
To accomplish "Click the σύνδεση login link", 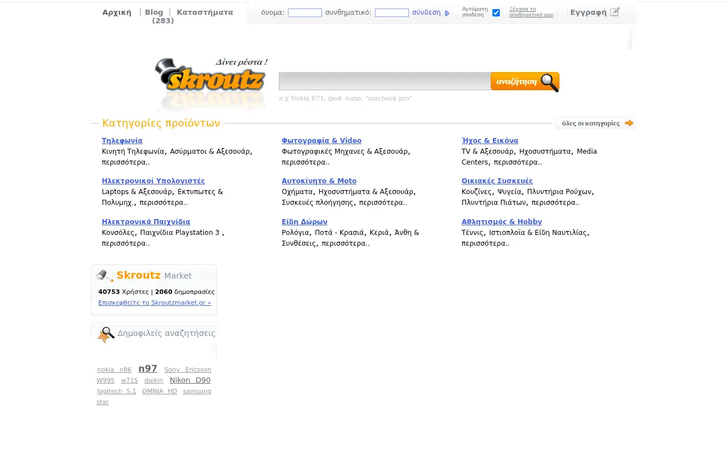I will click(427, 12).
